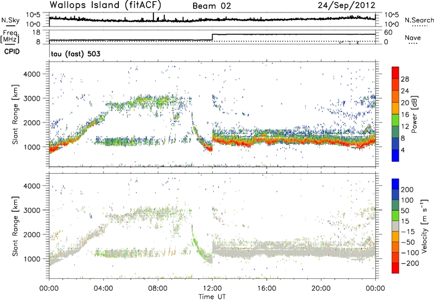Image resolution: width=434 pixels, height=300 pixels.
Task: Click the "08:00" time tick label
Action: pos(158,289)
